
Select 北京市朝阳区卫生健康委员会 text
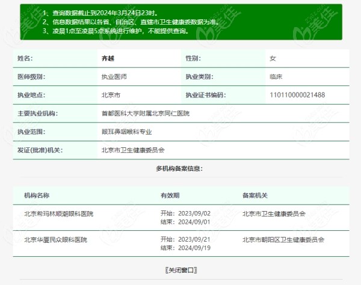tap(283, 240)
